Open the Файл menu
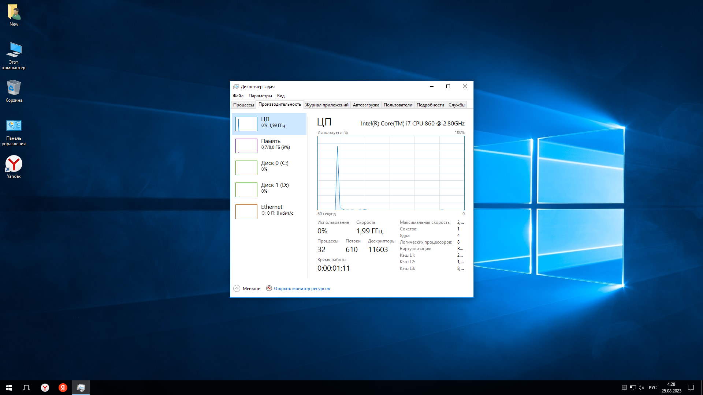 (x=238, y=96)
